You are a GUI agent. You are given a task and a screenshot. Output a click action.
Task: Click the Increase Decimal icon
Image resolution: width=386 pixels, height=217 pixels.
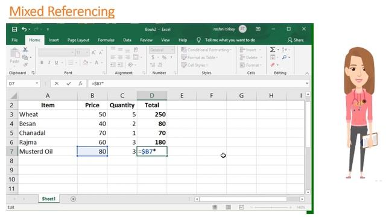(153, 65)
